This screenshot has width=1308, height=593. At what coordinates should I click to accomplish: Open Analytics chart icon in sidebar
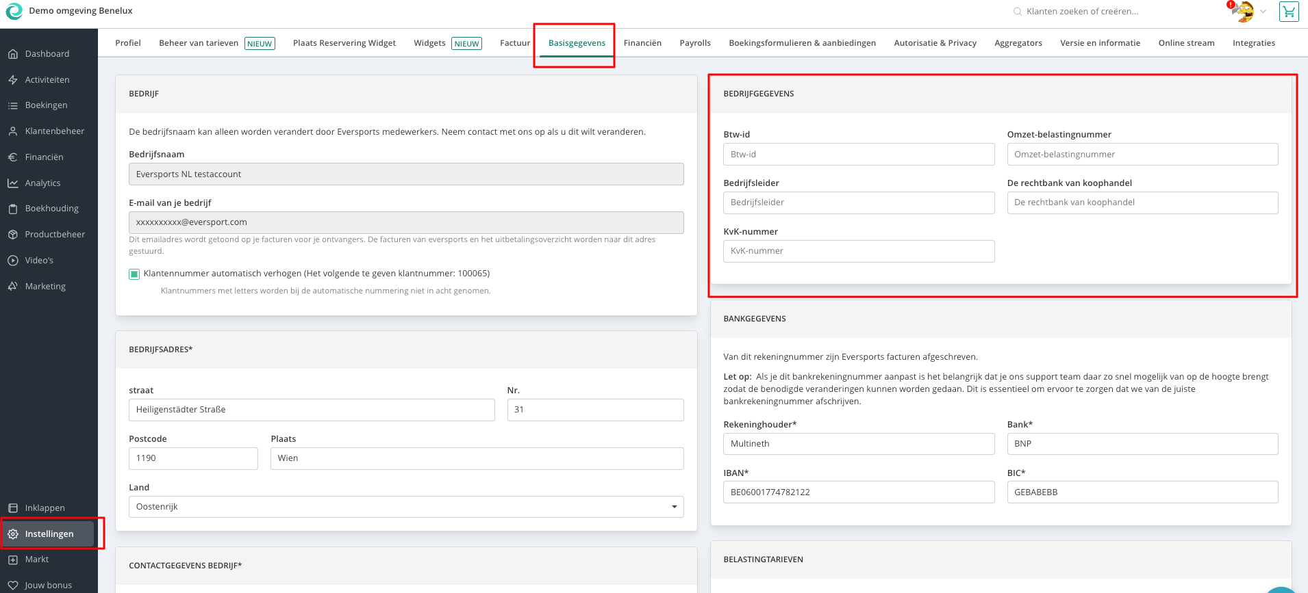pyautogui.click(x=13, y=183)
